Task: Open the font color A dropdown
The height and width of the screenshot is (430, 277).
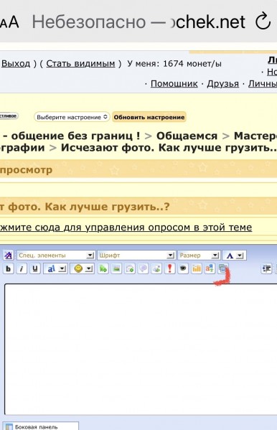Action: [234, 256]
